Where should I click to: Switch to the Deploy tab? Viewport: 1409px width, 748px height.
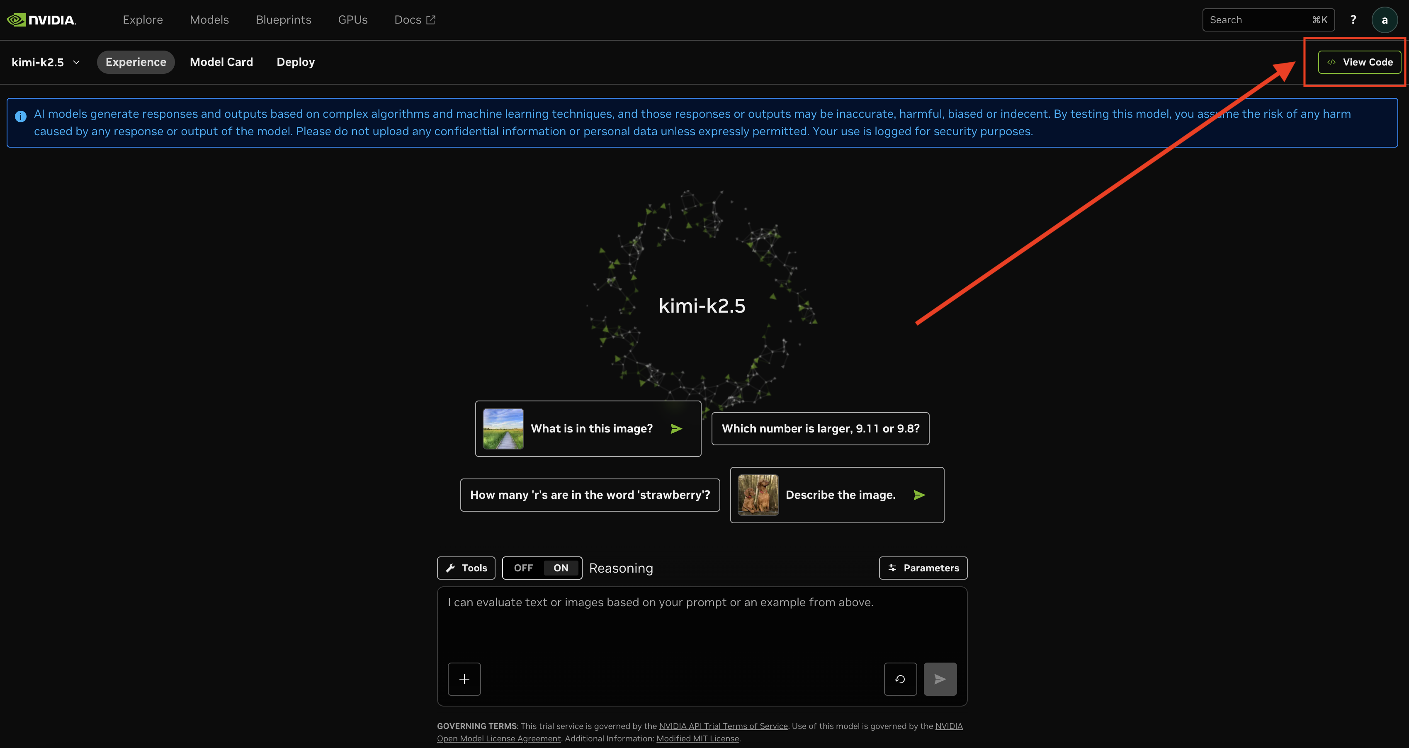(295, 62)
